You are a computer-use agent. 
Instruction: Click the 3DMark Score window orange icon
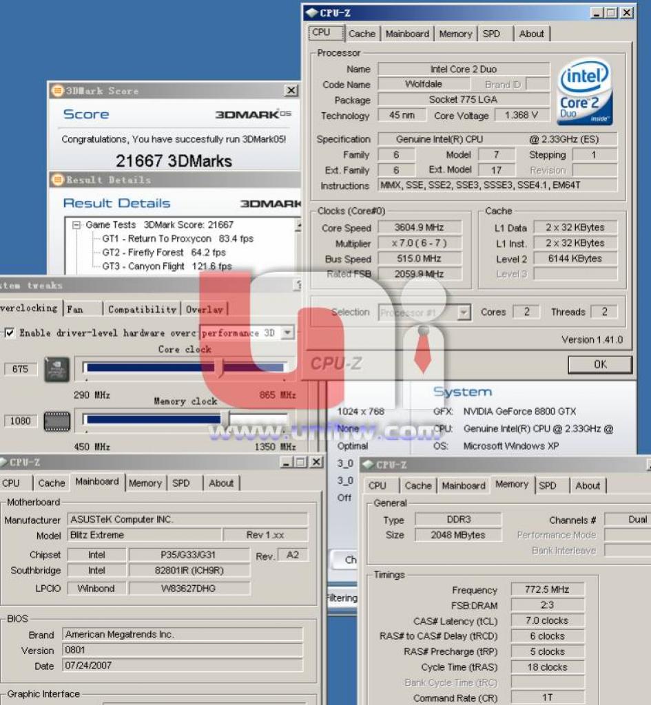57,91
